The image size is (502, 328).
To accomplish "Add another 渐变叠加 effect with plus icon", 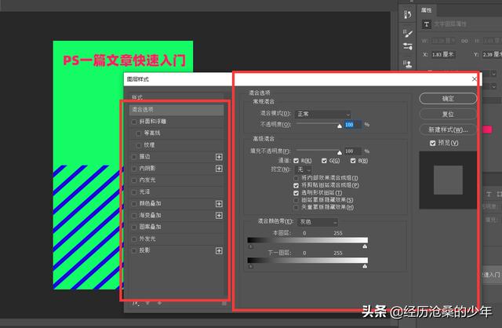I will click(x=219, y=215).
